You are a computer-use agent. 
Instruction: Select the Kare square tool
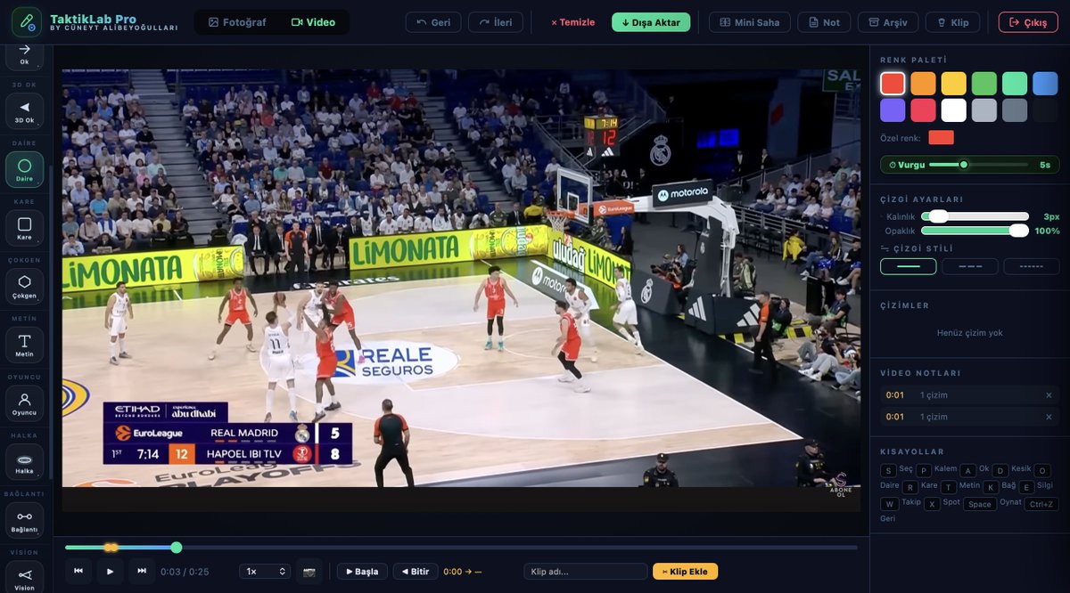[x=24, y=228]
